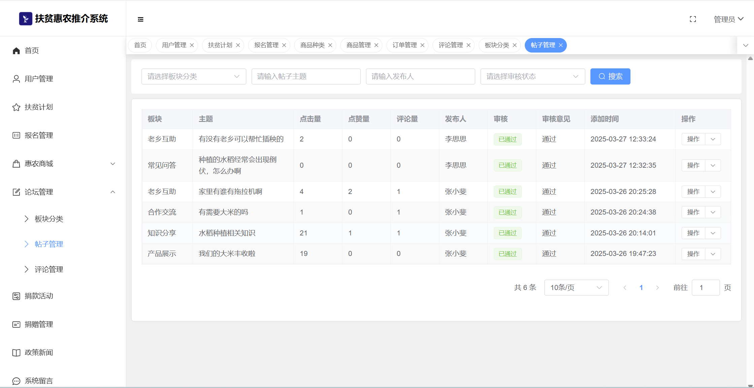The width and height of the screenshot is (754, 388).
Task: Close the 帖子管理 active tab
Action: [x=561, y=45]
